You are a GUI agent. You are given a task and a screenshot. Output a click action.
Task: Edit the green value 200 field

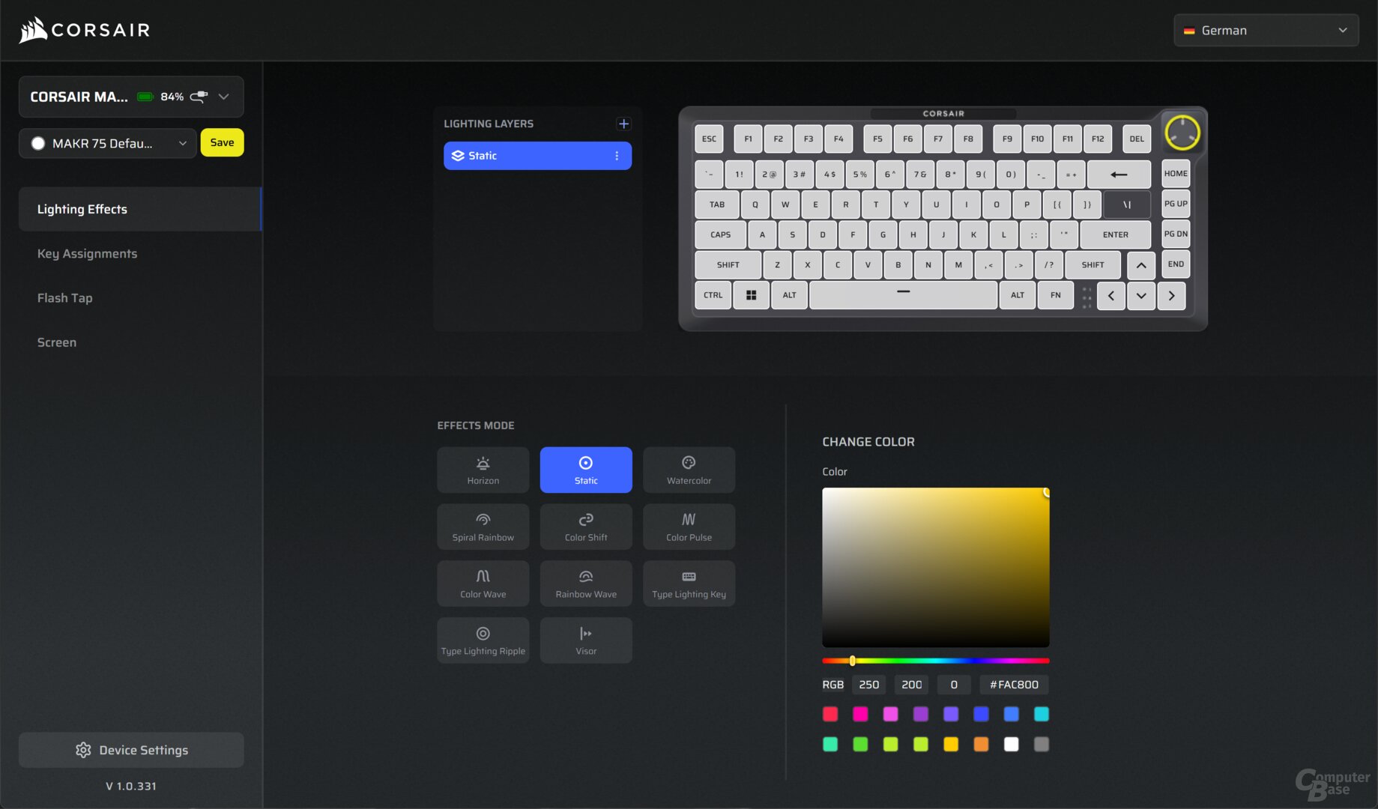(x=911, y=685)
